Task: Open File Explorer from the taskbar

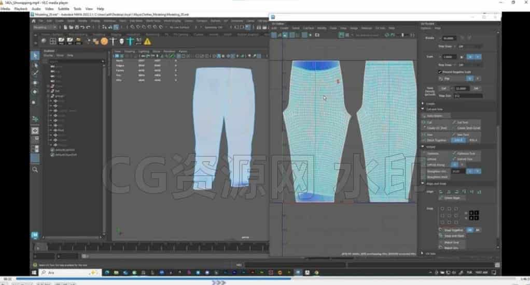Action: pyautogui.click(x=116, y=272)
